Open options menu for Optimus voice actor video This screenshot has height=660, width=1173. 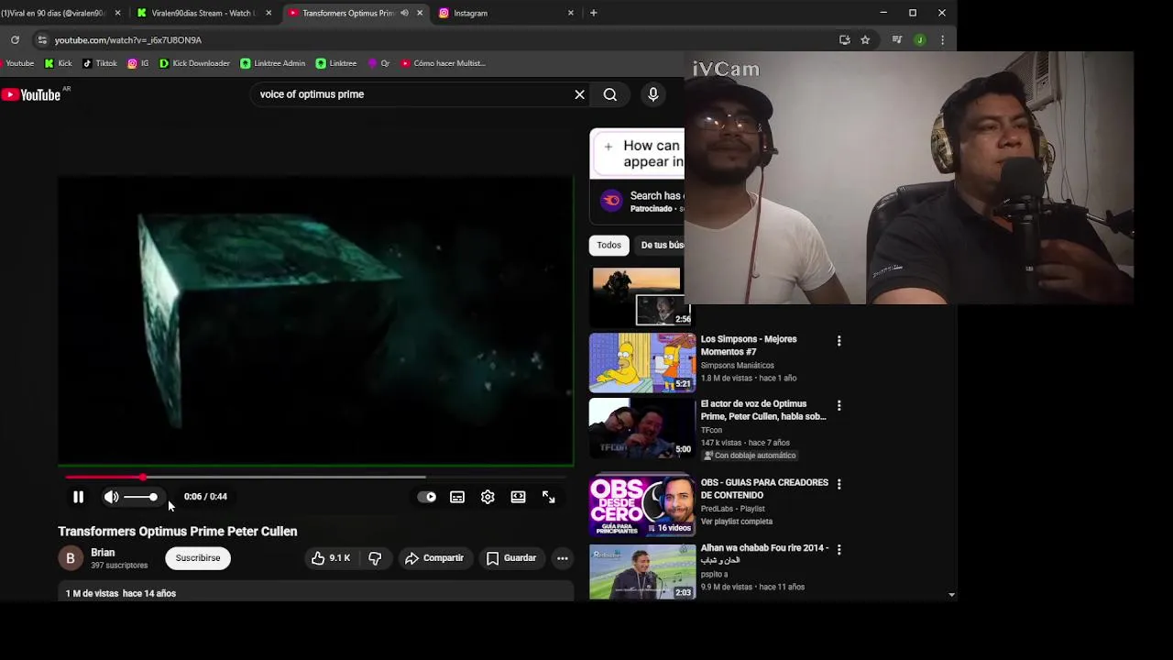(839, 405)
